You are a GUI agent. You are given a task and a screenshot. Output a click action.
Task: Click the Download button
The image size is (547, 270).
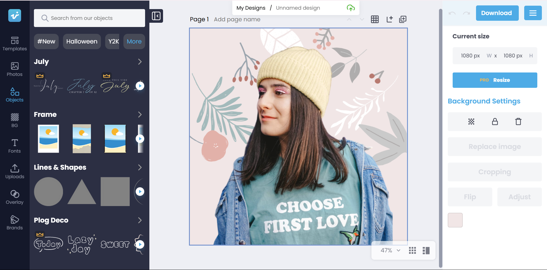click(497, 13)
